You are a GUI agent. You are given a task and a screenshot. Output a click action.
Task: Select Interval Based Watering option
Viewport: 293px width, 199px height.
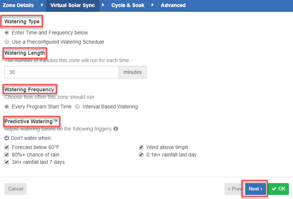click(77, 107)
